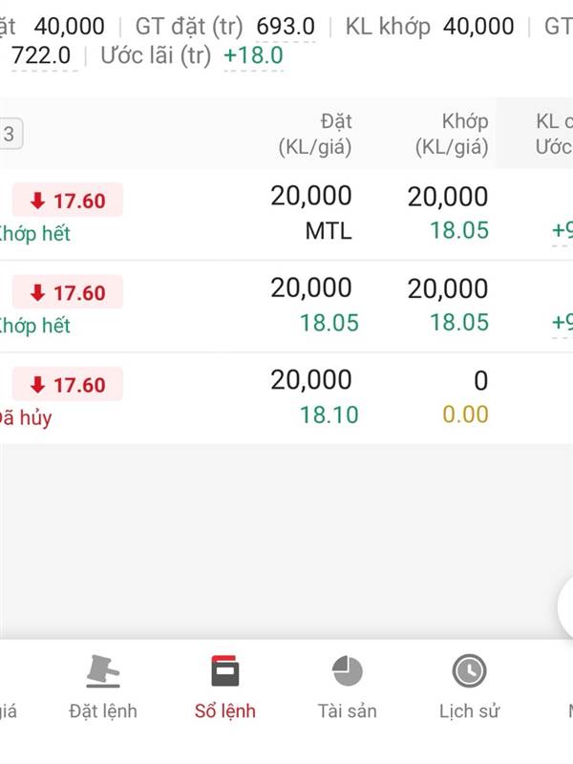Screen dimensions: 573x764
Task: Tap the Ước lãi +18.0 summary value
Action: (x=253, y=55)
